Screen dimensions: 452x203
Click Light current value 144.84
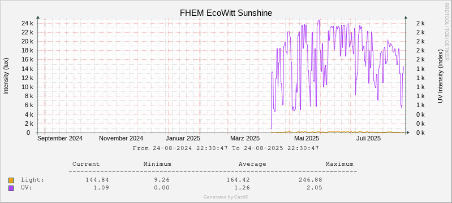(97, 180)
